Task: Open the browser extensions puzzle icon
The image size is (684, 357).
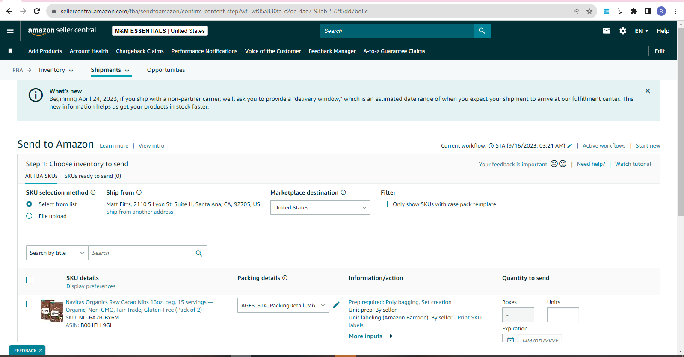Action: coord(634,11)
